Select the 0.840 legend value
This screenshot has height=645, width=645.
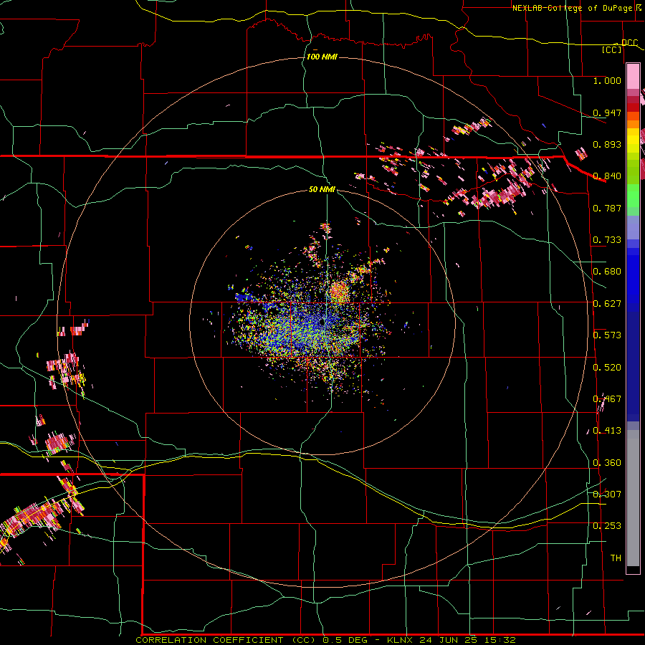pos(607,176)
